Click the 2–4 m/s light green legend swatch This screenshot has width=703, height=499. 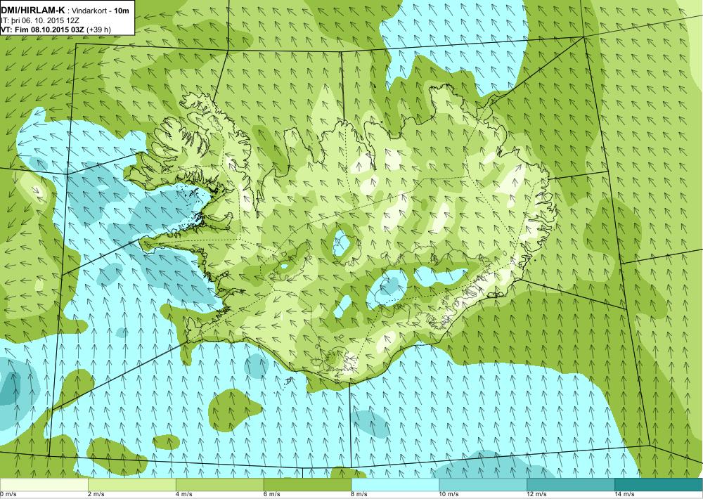point(132,485)
